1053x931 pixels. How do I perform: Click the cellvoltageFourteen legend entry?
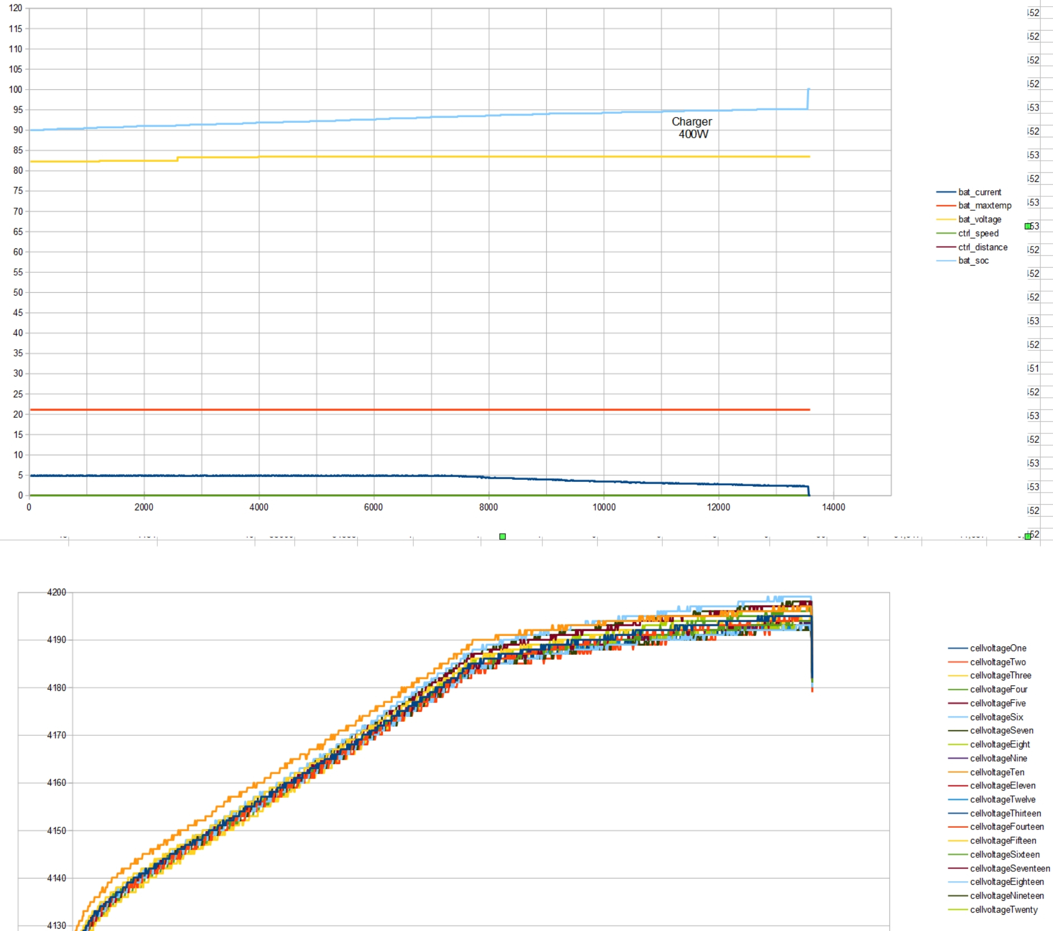[x=1006, y=827]
